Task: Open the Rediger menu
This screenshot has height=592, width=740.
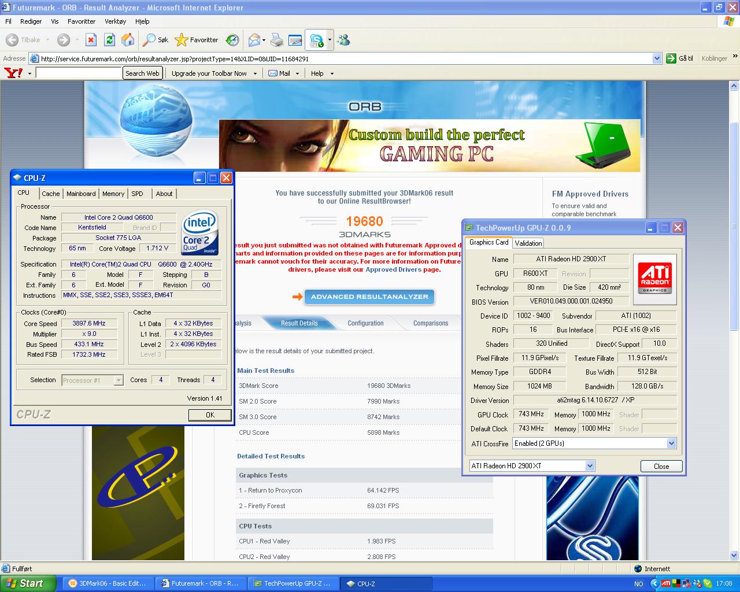Action: pyautogui.click(x=31, y=21)
